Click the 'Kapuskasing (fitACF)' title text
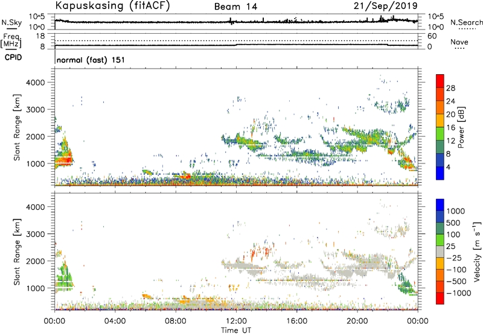This screenshot has height=334, width=483. tap(112, 6)
